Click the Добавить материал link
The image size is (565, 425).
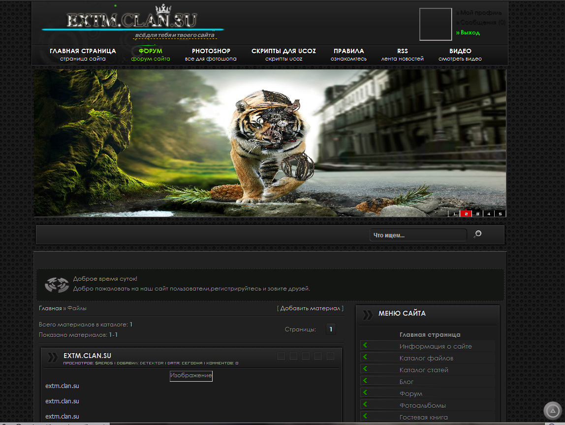(x=310, y=308)
